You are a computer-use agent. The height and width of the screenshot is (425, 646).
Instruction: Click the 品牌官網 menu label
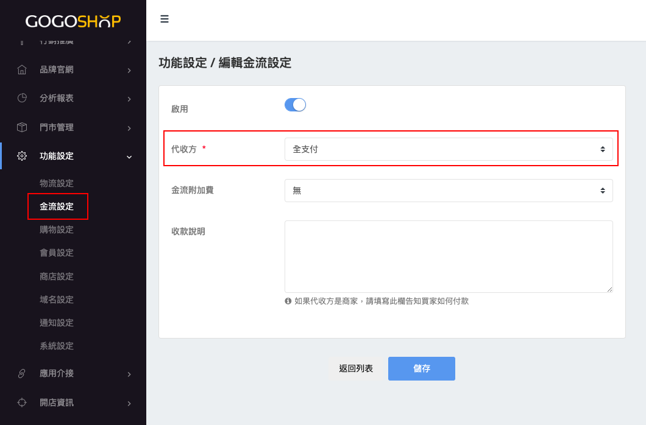[57, 69]
